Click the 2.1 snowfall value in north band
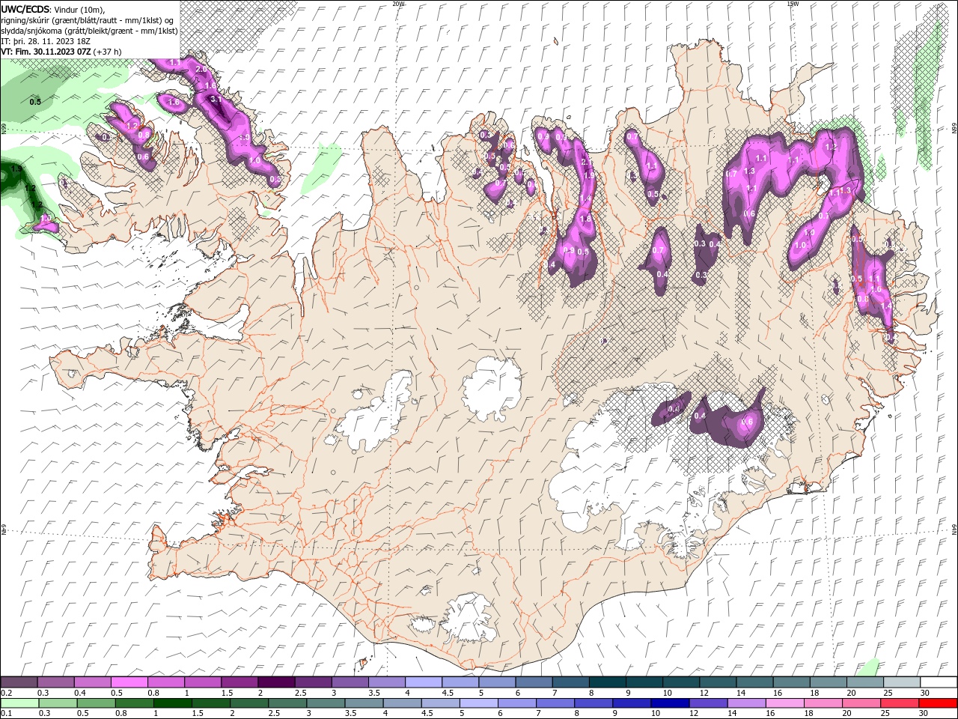The image size is (958, 719). [x=586, y=161]
